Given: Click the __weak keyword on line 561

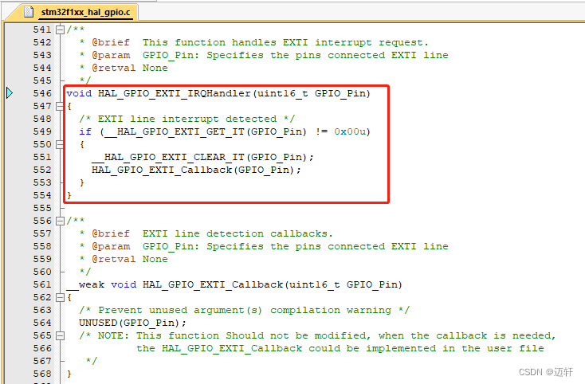Looking at the screenshot, I should click(85, 285).
